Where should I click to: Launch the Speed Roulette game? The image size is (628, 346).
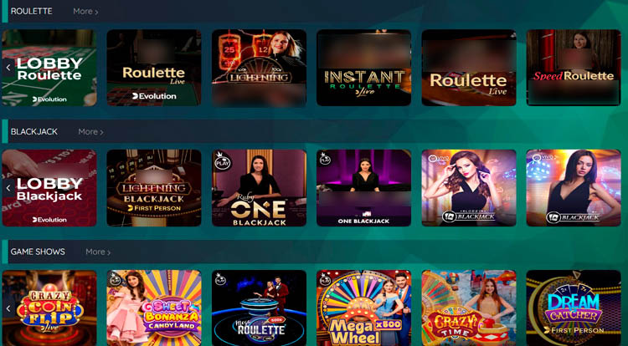point(574,68)
